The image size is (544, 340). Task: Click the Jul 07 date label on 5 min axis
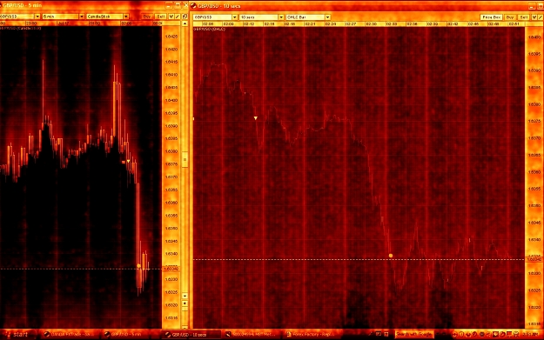coord(64,23)
